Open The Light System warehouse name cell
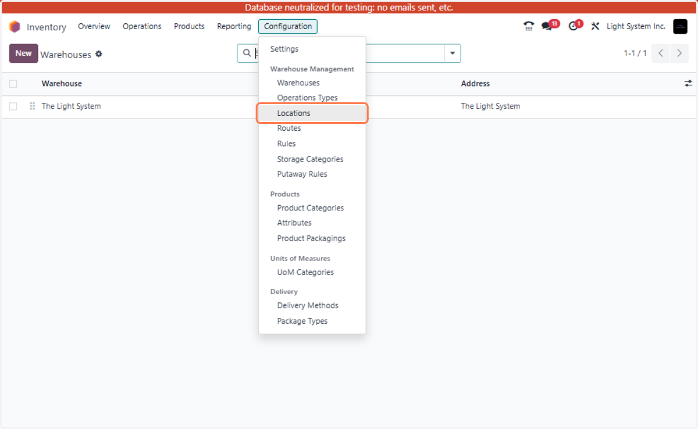This screenshot has width=698, height=429. click(71, 106)
